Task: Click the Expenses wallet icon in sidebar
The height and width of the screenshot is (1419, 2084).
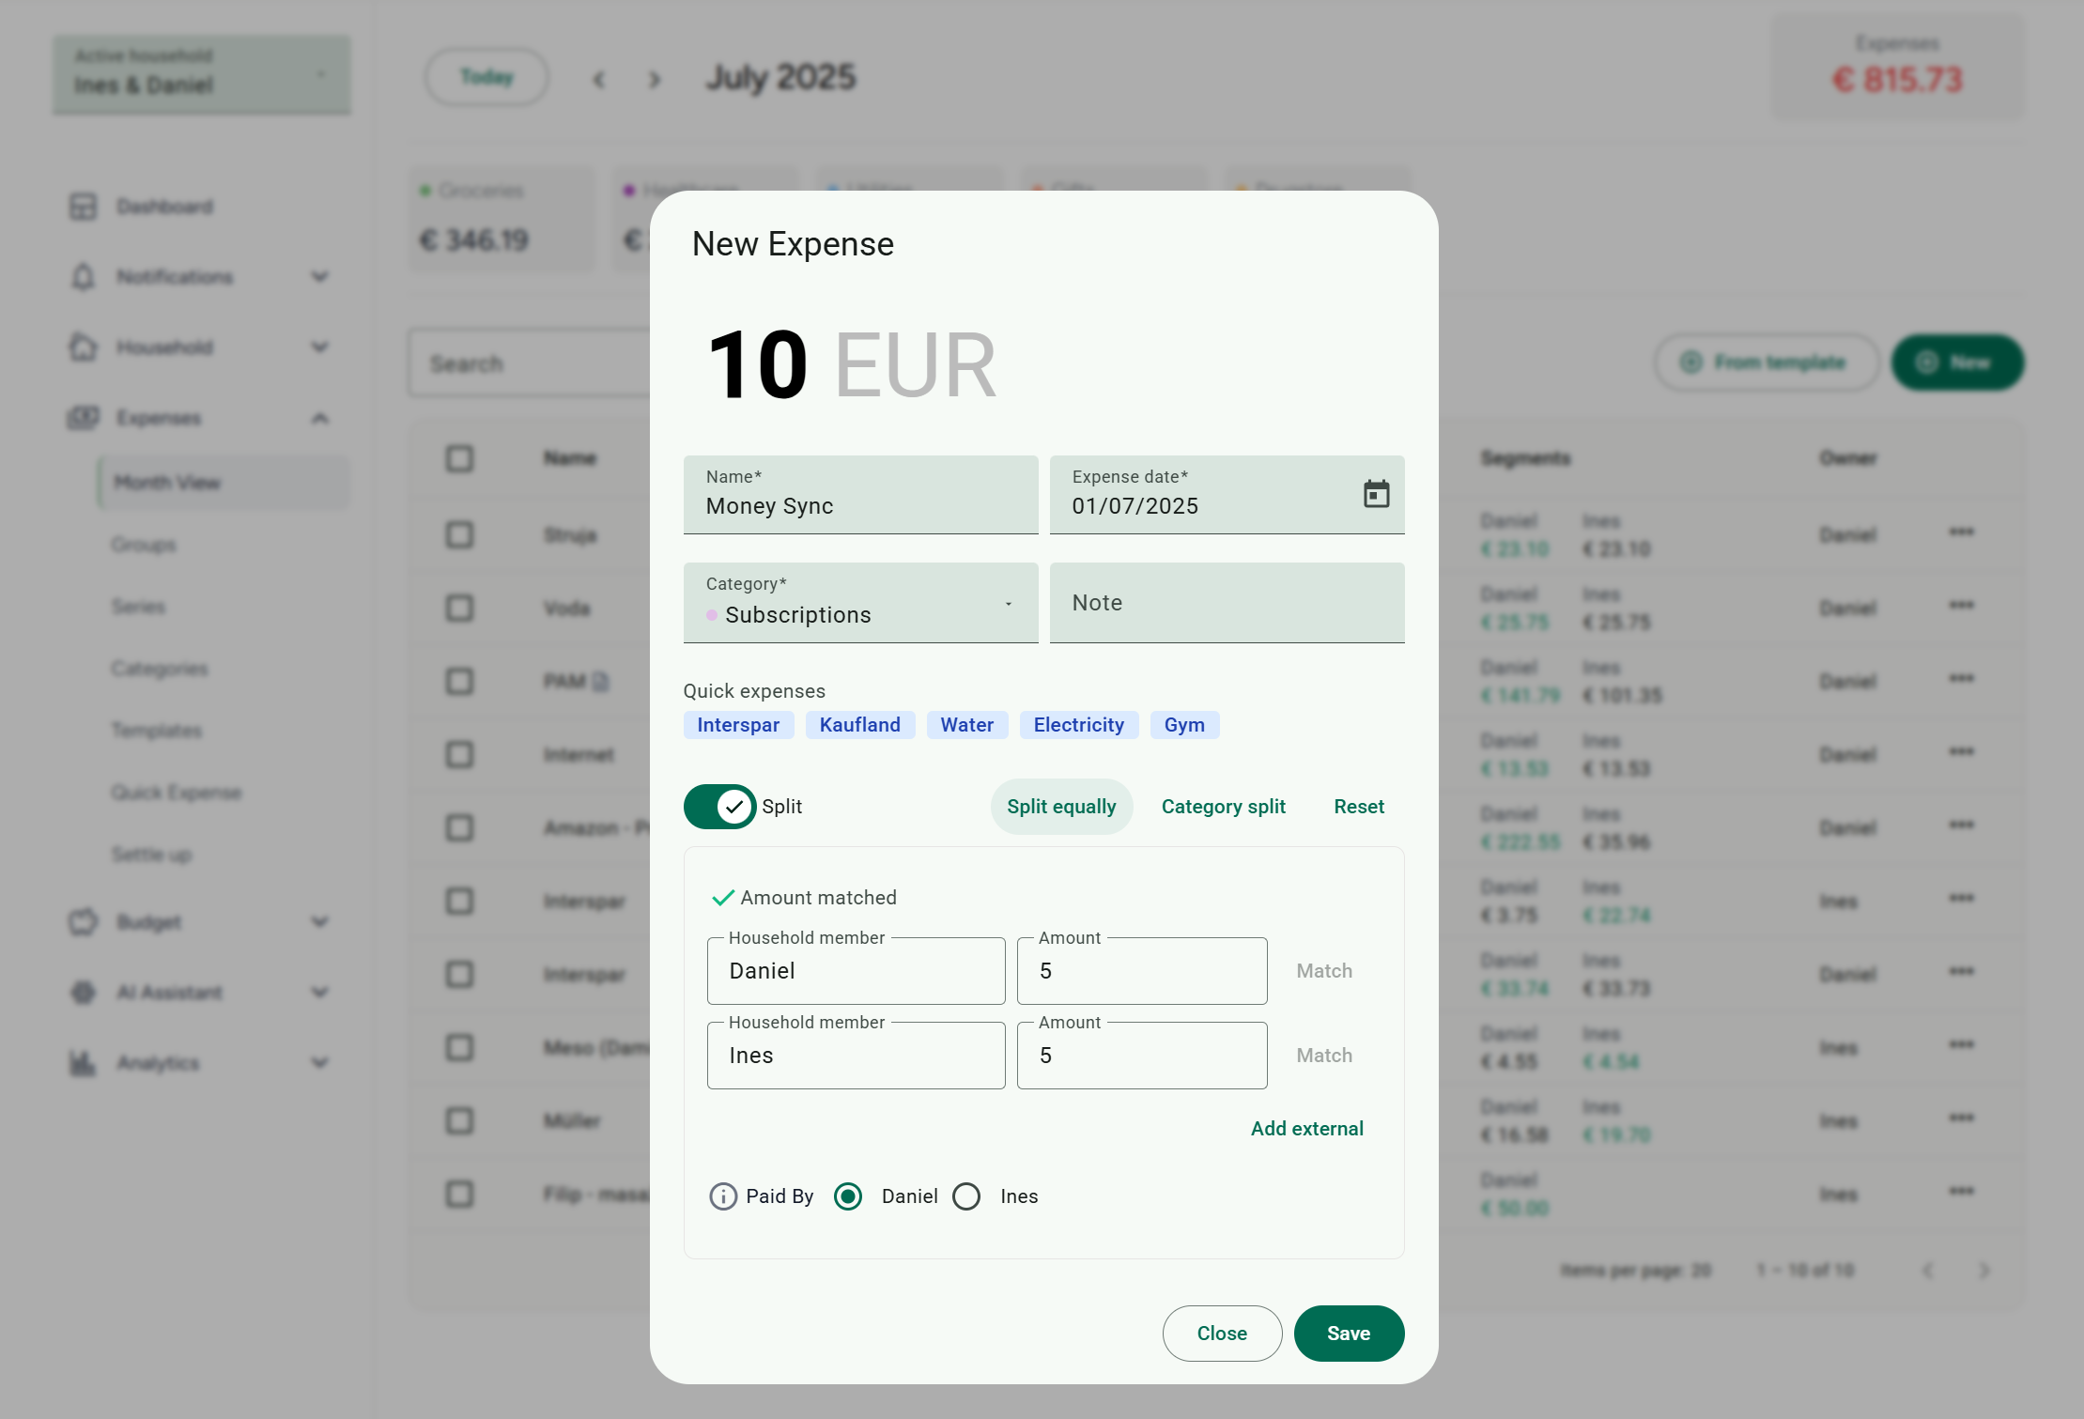Action: pyautogui.click(x=84, y=417)
